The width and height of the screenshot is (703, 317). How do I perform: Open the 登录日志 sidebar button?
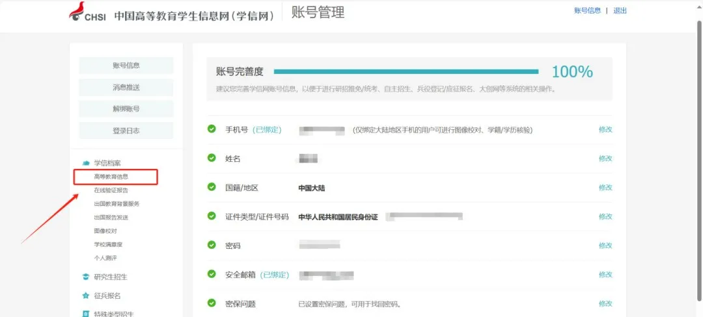click(126, 131)
